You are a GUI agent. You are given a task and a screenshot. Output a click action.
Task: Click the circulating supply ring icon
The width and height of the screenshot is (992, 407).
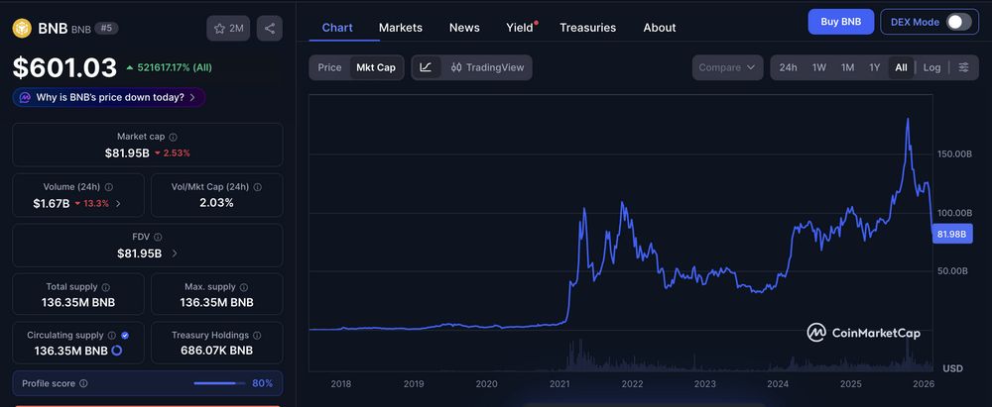pyautogui.click(x=116, y=351)
